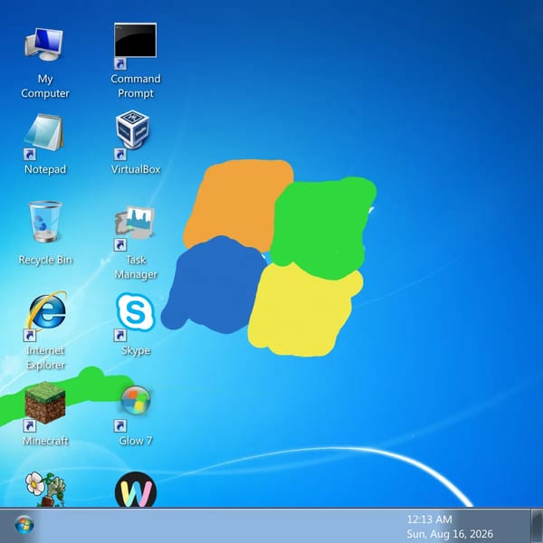Click the Sun, Aug 16, 2026 date
The image size is (543, 543).
tap(450, 534)
